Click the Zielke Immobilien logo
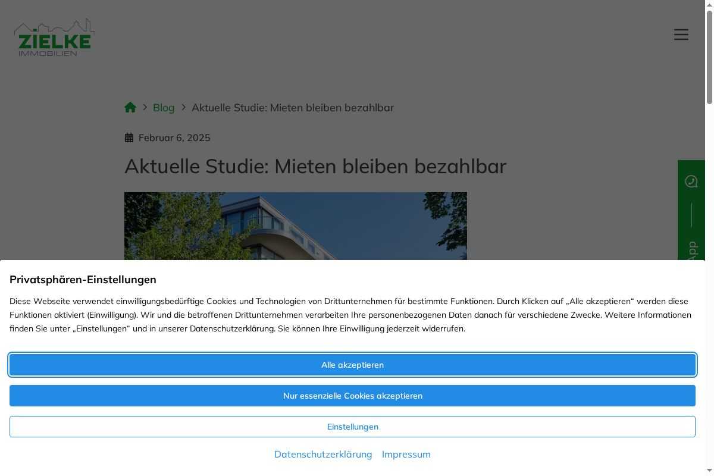 [54, 37]
